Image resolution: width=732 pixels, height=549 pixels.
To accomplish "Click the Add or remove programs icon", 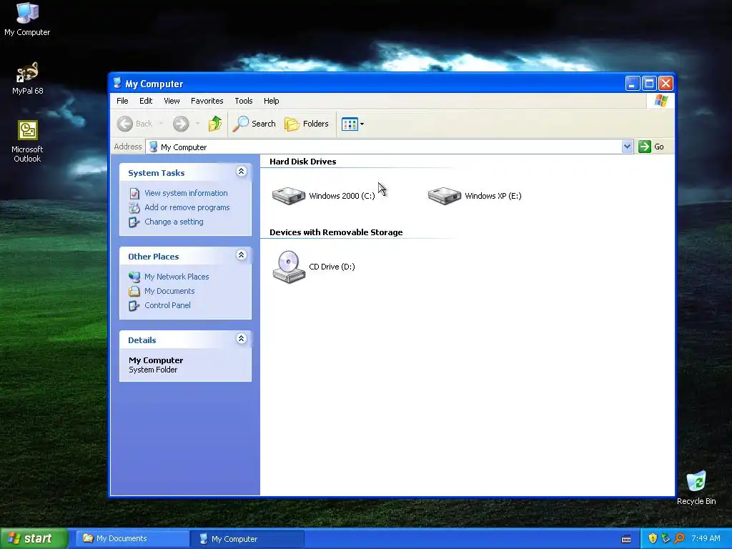I will 134,208.
